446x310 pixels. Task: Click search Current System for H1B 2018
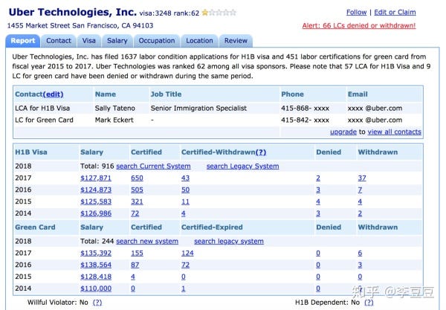[x=153, y=166]
